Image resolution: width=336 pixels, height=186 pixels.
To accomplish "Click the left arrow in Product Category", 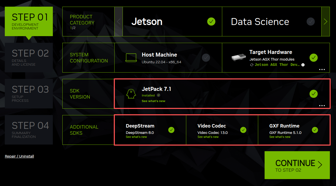I will click(x=119, y=22).
